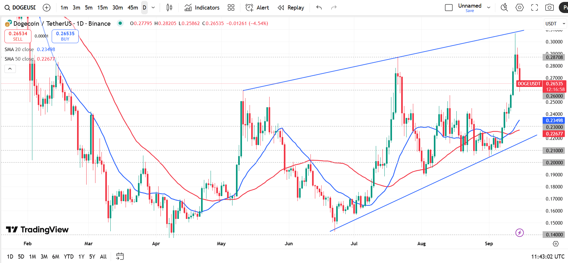Select the 3M date range

(x=44, y=256)
